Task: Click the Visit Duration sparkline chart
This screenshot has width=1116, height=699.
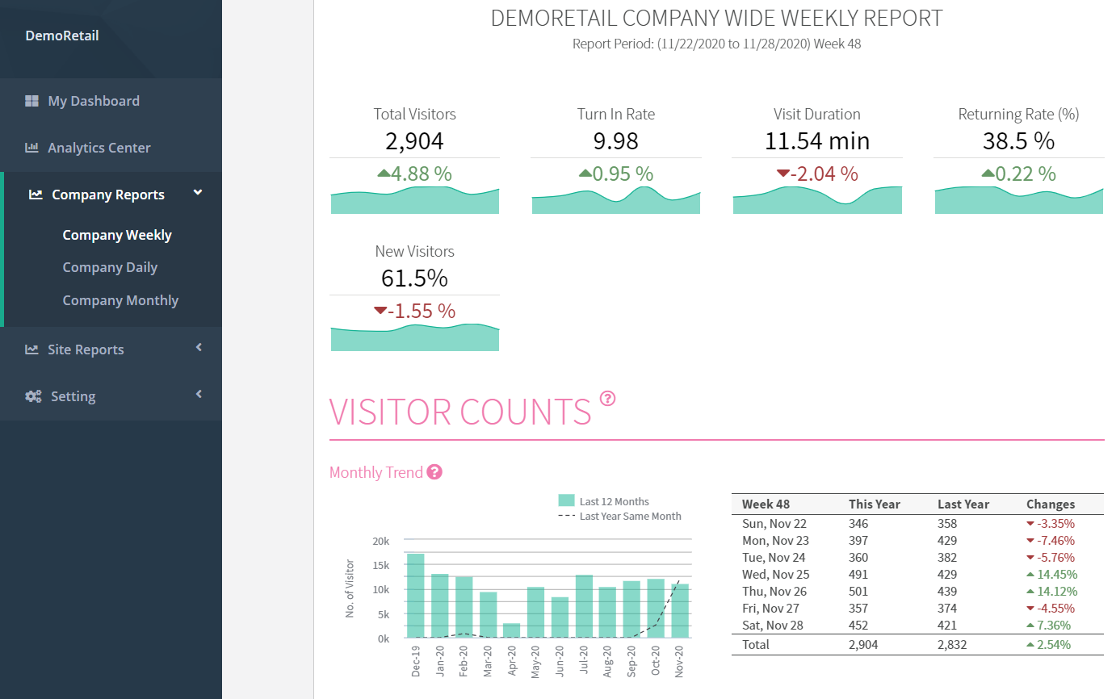Action: [x=817, y=200]
